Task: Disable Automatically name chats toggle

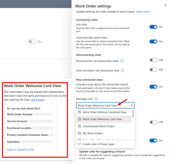Action: click(x=153, y=42)
